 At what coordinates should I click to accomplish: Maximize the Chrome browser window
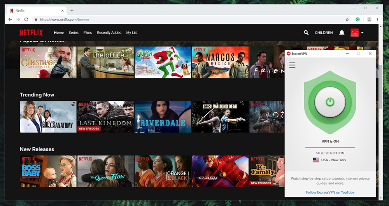[x=365, y=8]
